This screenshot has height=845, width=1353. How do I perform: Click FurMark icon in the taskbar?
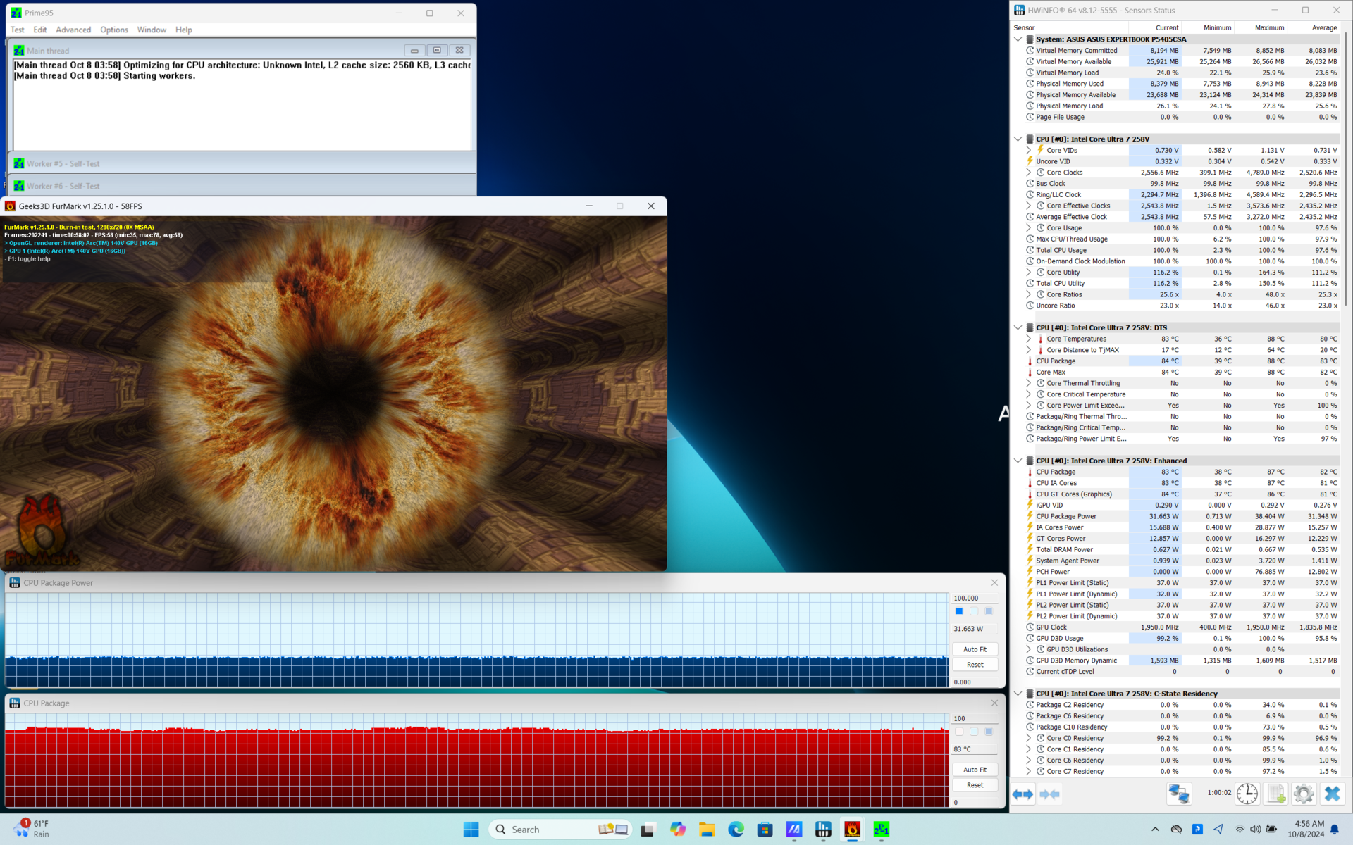(852, 830)
